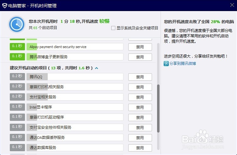This screenshot has width=237, height=155.
Task: Open the 分享到腾讯微博 link
Action: 183,63
